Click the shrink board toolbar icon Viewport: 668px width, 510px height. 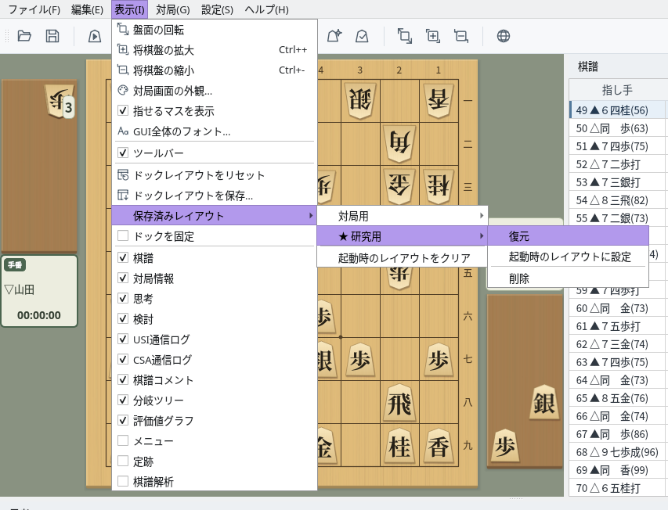tap(461, 36)
